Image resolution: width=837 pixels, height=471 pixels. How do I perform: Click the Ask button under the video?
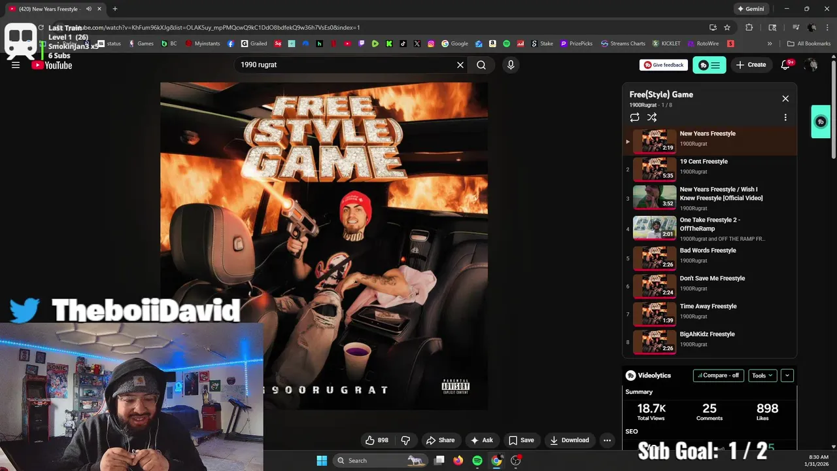pos(482,440)
